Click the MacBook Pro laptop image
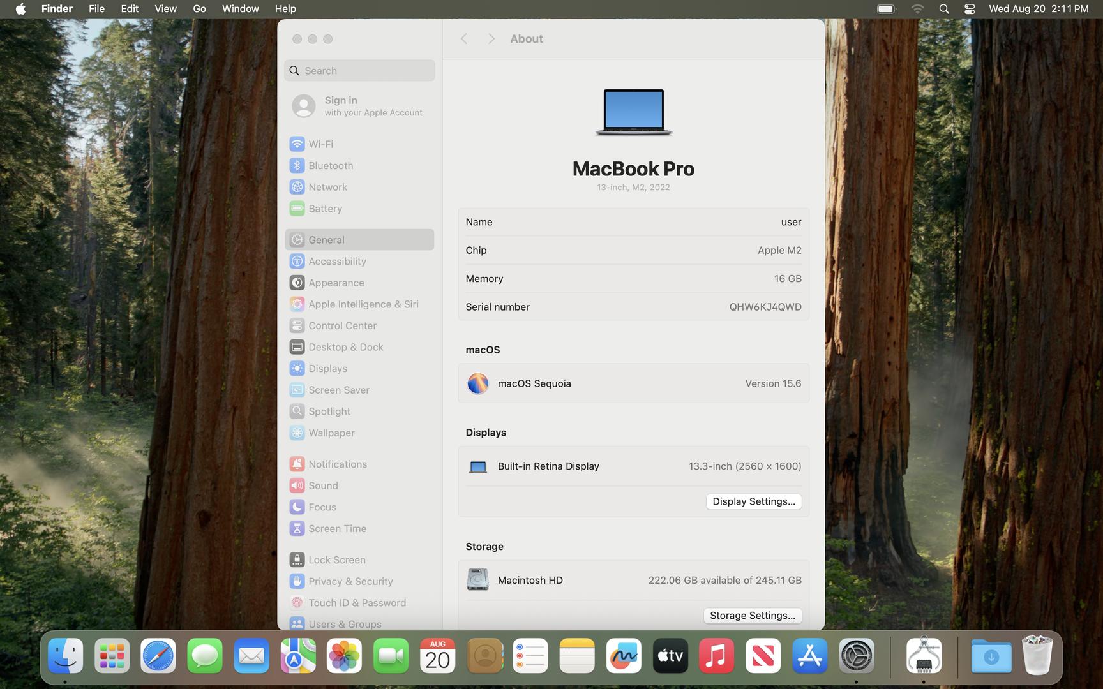Viewport: 1103px width, 689px height. 634,112
